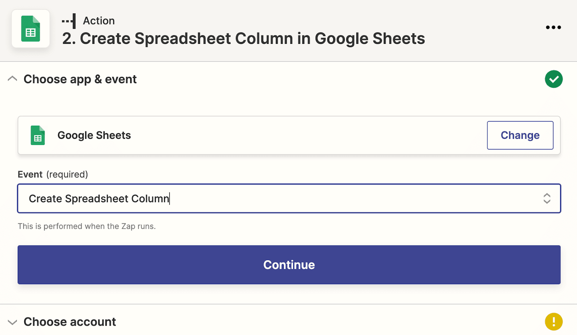Select the Choose account section heading
The height and width of the screenshot is (335, 577).
click(70, 322)
